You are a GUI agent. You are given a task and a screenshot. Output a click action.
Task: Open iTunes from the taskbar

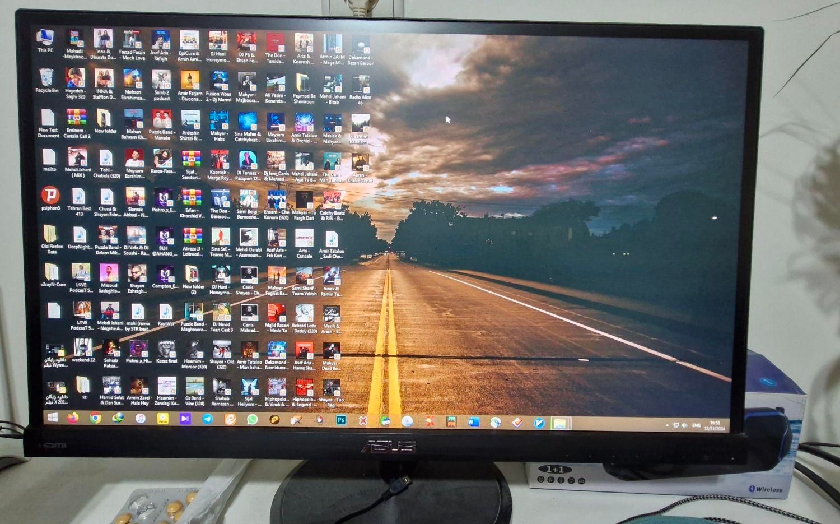[140, 419]
